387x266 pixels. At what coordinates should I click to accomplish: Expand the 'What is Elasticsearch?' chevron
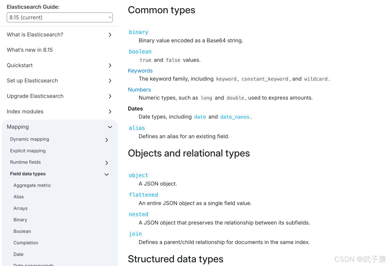coord(110,35)
